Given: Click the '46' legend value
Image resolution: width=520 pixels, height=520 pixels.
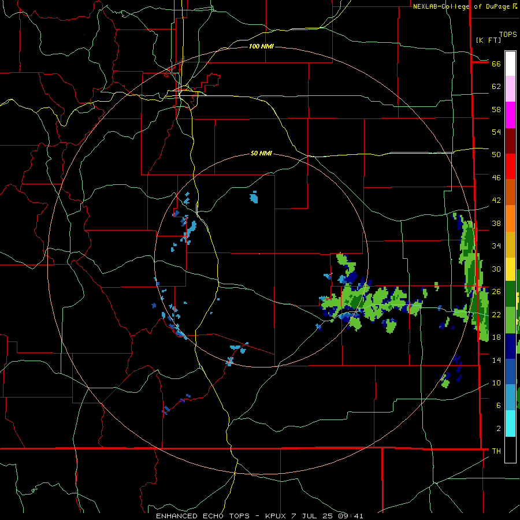Looking at the screenshot, I should pos(496,178).
